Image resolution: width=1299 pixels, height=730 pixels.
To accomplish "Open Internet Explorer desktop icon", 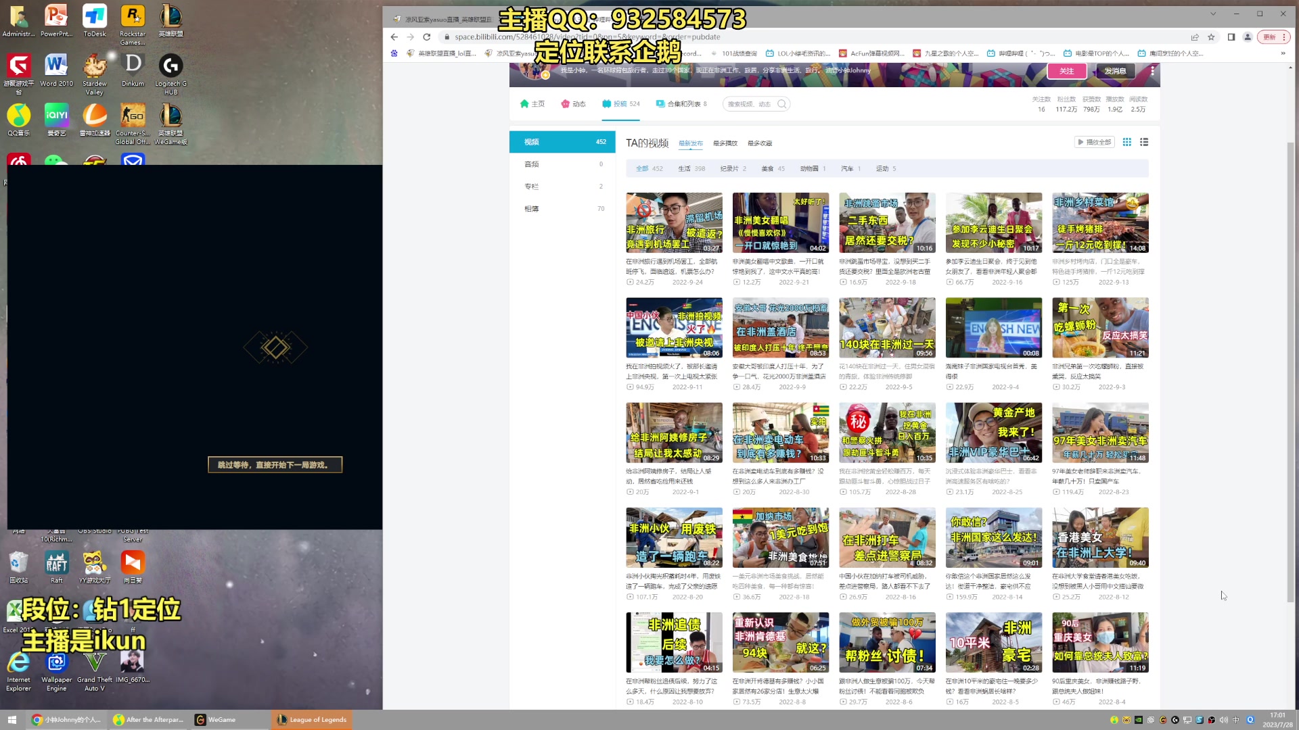I will tap(18, 671).
